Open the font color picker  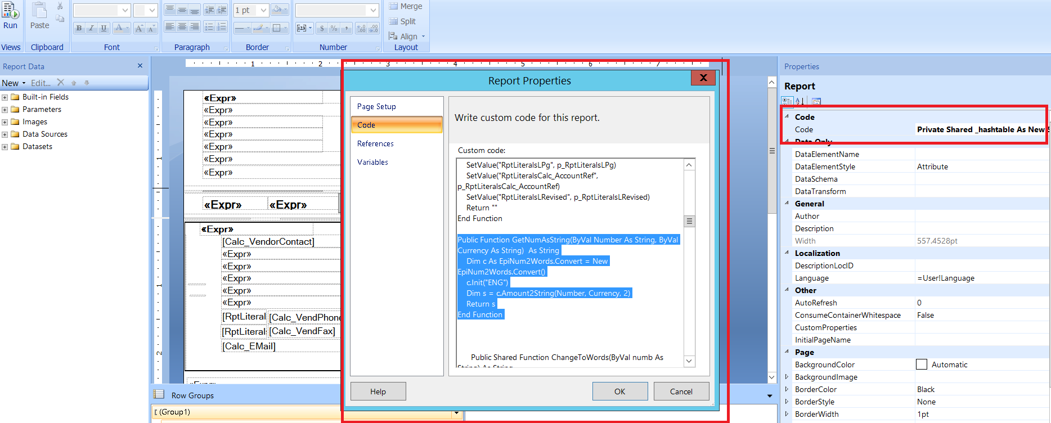point(120,28)
